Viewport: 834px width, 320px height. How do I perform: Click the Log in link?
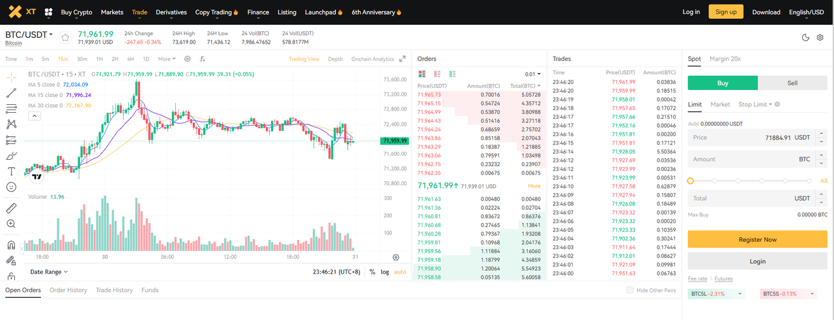click(x=691, y=12)
